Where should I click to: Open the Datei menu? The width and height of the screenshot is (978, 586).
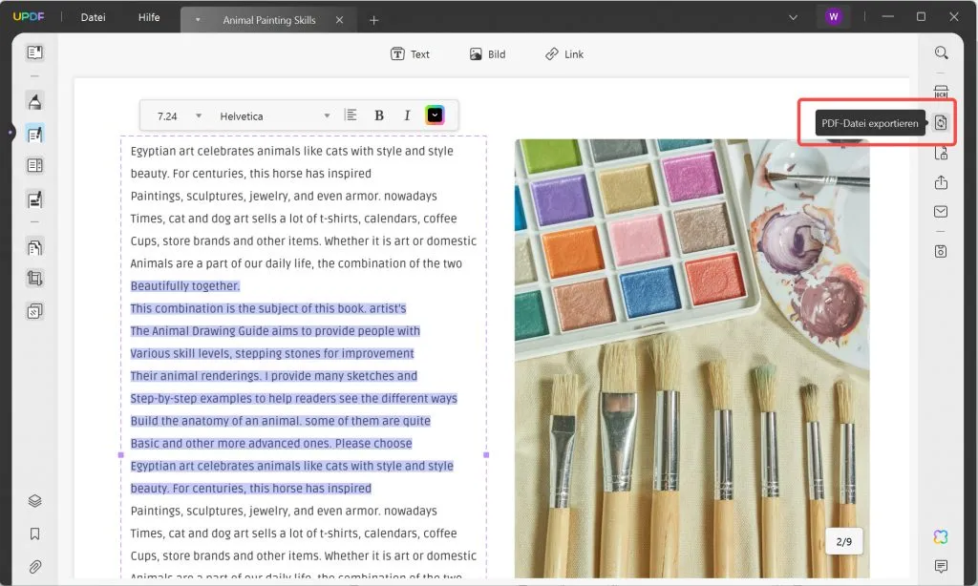tap(94, 18)
